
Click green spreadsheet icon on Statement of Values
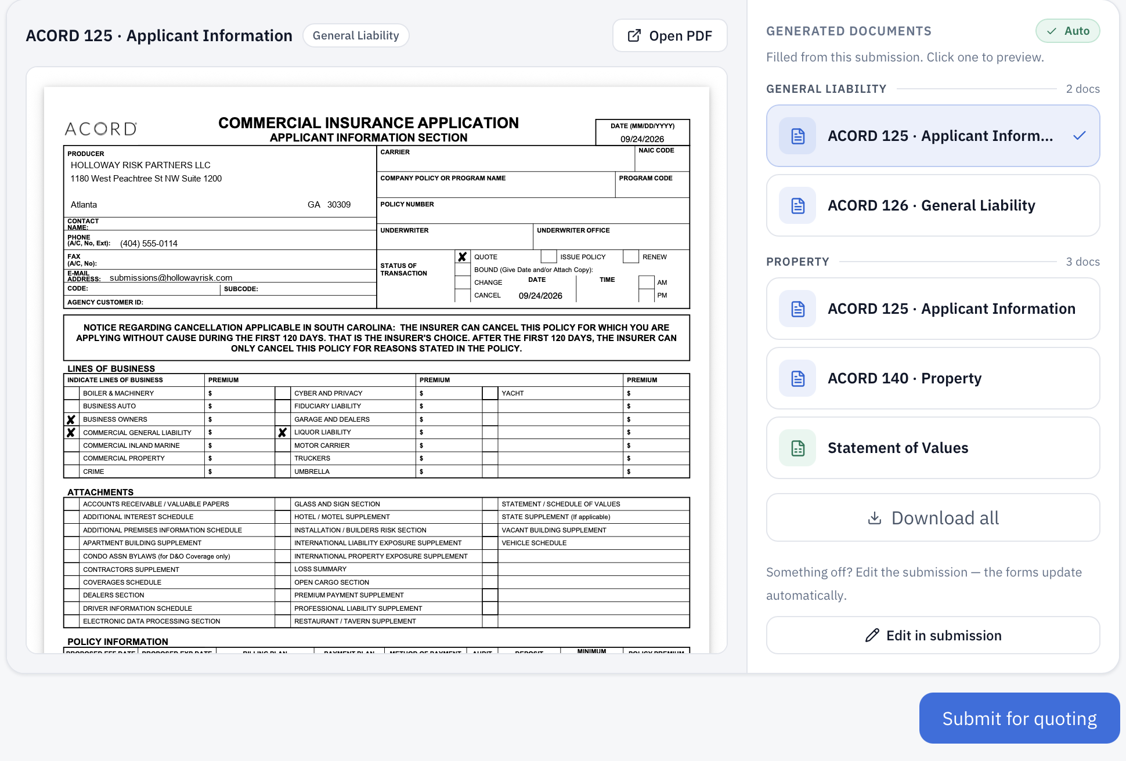pyautogui.click(x=797, y=448)
